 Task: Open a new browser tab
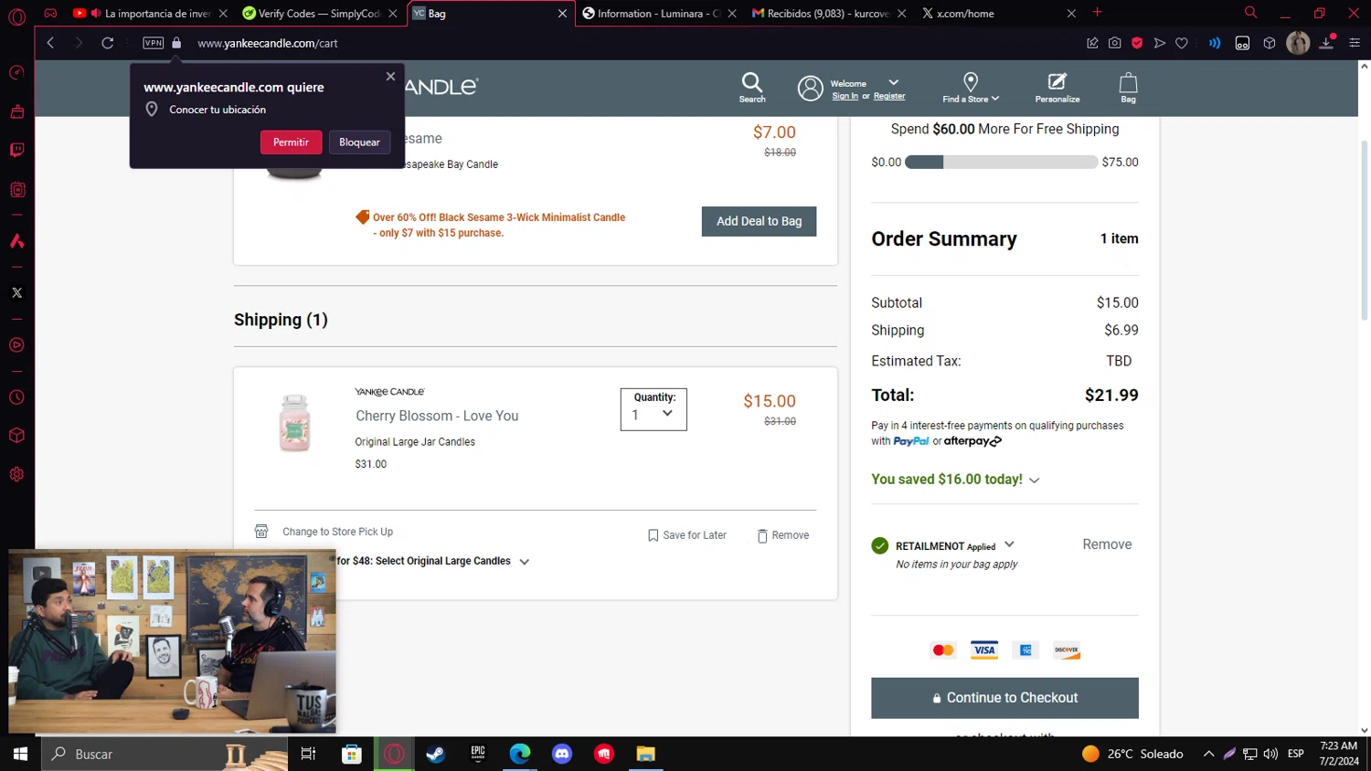(x=1097, y=13)
